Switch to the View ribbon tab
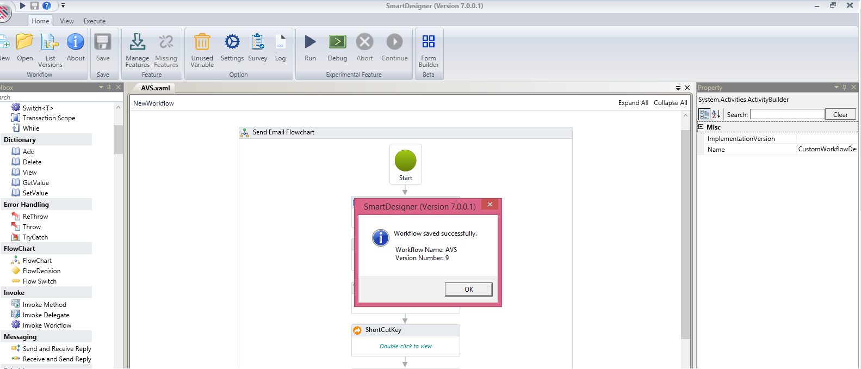Screen dimensions: 861x369 point(67,21)
